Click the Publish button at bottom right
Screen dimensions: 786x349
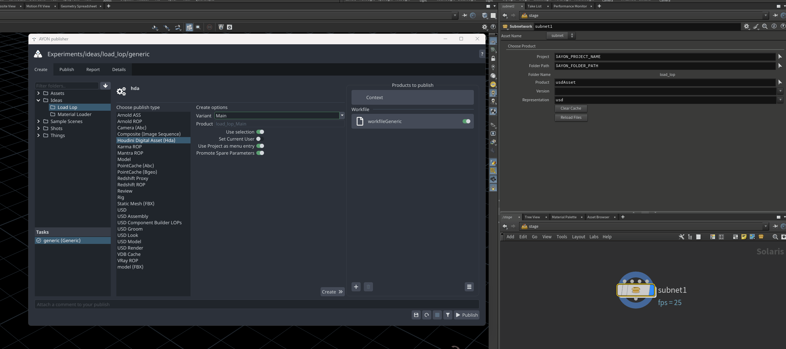pos(466,315)
